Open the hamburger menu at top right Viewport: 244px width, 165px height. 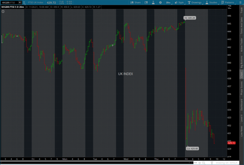click(x=240, y=2)
